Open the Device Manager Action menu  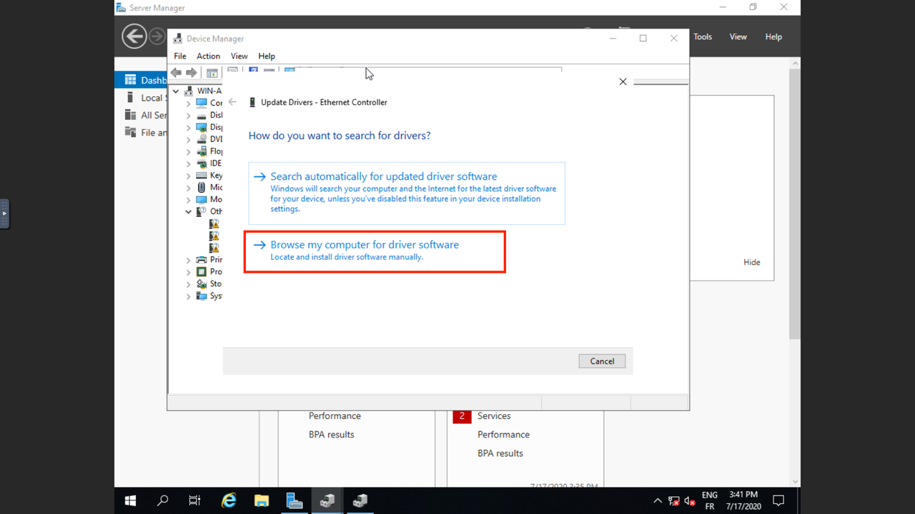[x=208, y=56]
